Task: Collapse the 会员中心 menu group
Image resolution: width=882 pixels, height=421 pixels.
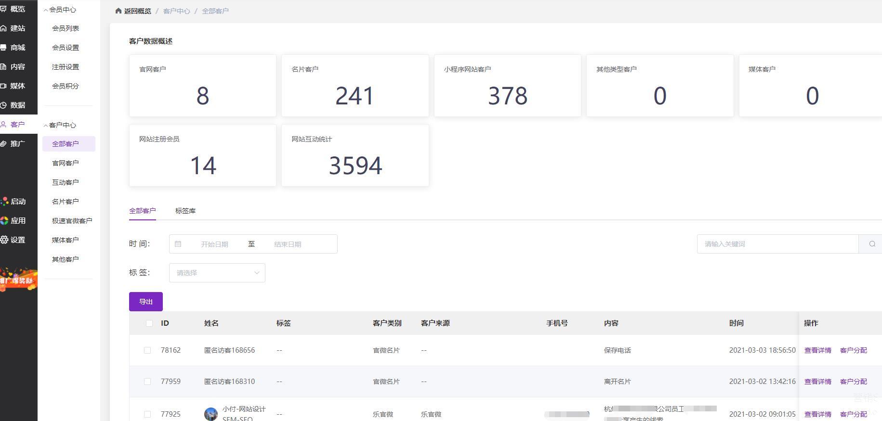Action: (x=60, y=10)
